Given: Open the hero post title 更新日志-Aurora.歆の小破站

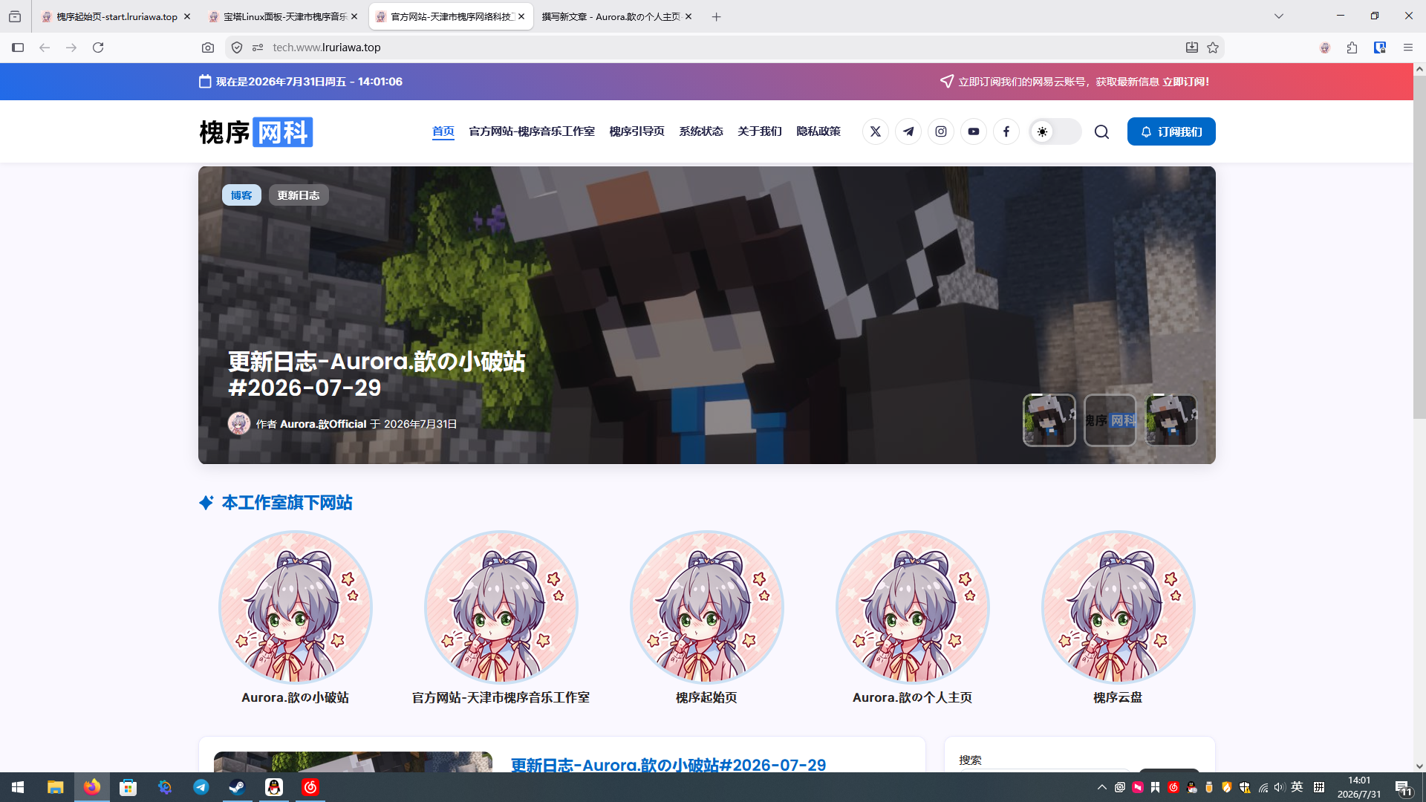Looking at the screenshot, I should pyautogui.click(x=377, y=374).
